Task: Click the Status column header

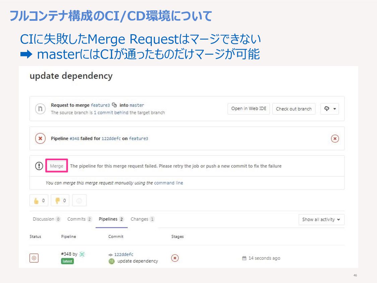Action: pyautogui.click(x=35, y=236)
